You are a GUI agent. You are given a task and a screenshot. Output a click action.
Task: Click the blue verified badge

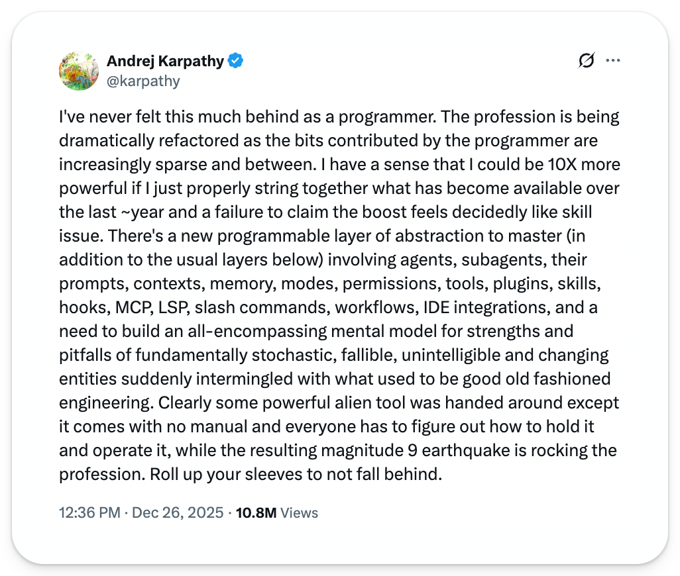[x=235, y=61]
